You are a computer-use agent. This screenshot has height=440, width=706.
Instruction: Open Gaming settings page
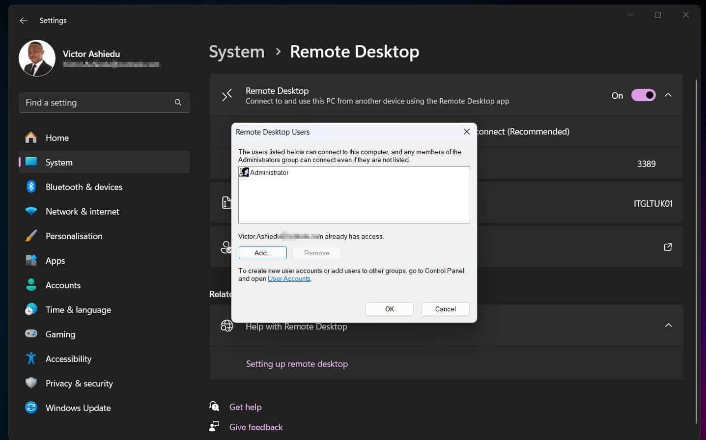click(x=104, y=334)
